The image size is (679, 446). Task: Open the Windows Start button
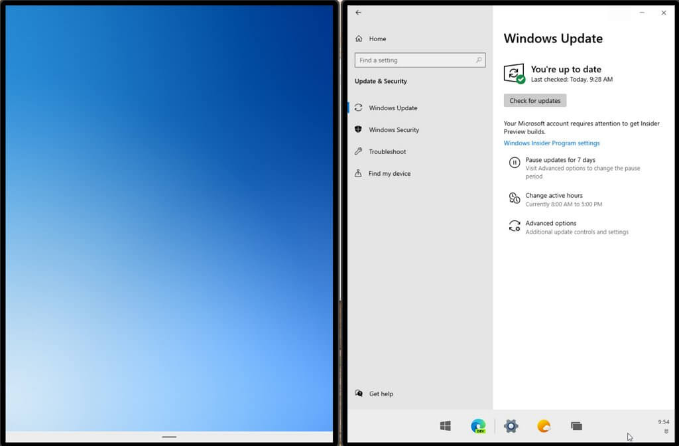pyautogui.click(x=445, y=426)
